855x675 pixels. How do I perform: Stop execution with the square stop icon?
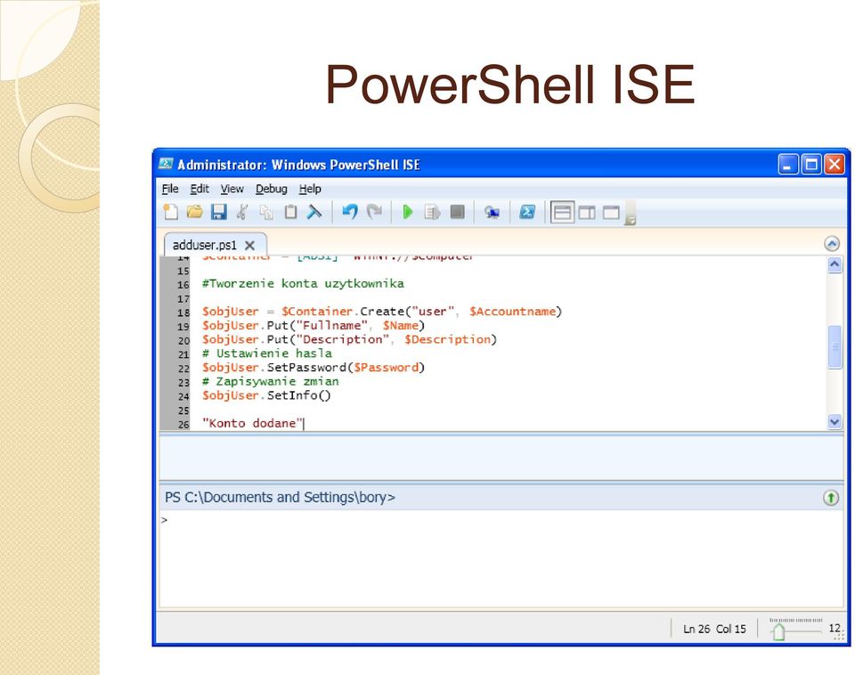click(458, 212)
